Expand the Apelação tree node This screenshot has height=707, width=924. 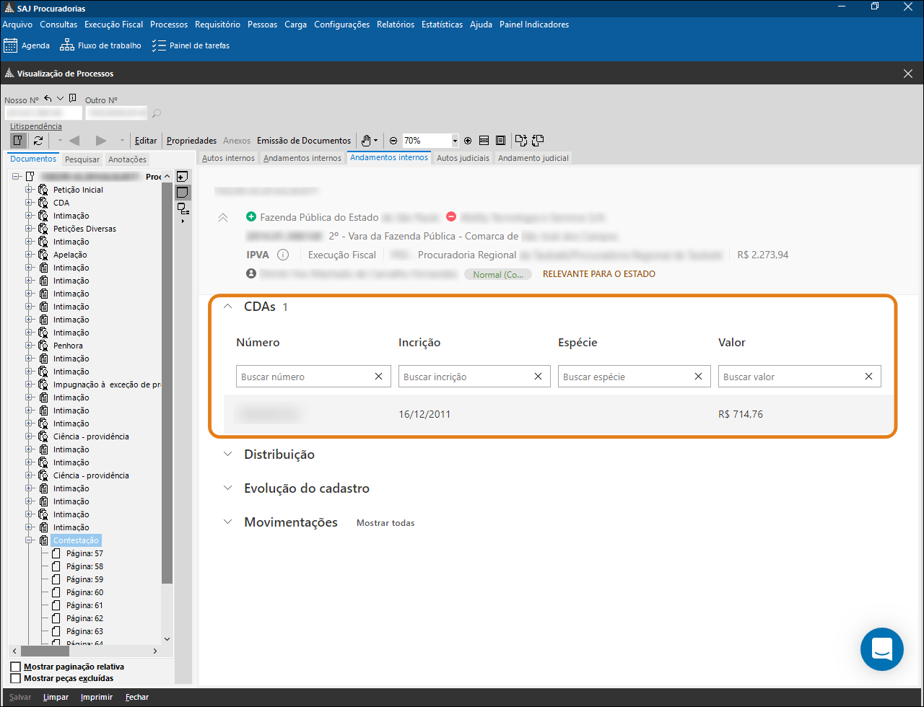pos(30,255)
